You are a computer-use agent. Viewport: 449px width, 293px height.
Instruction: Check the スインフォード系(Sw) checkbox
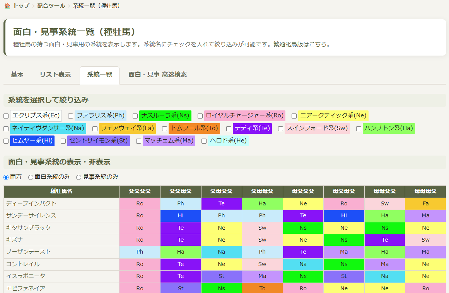[281, 129]
